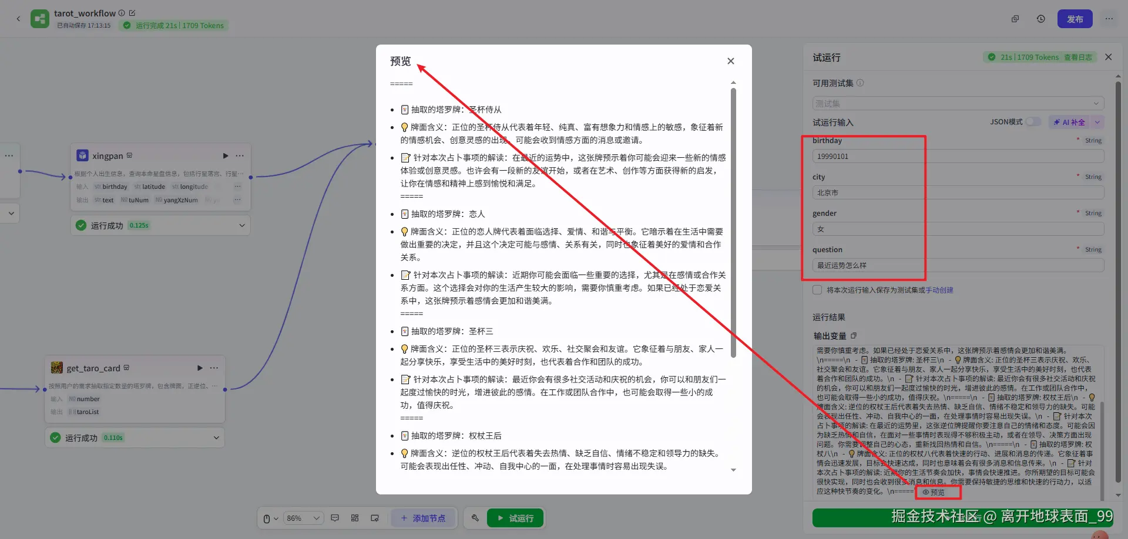Expand xingpan output parameters ellipsis
1128x539 pixels.
point(237,200)
